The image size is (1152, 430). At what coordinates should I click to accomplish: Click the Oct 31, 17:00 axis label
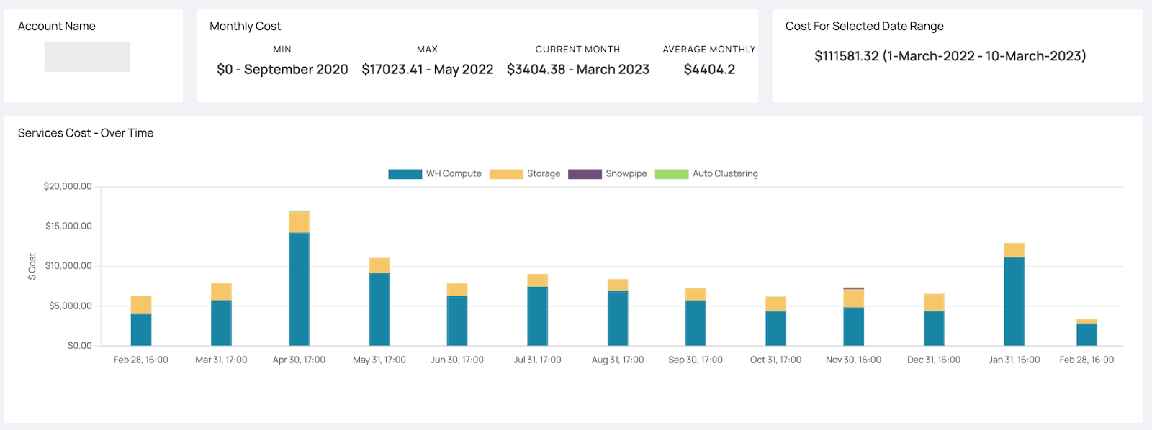(x=775, y=360)
